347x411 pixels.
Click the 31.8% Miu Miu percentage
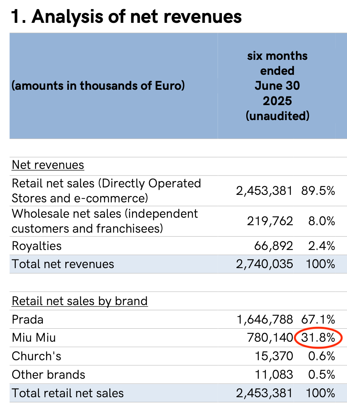[318, 338]
